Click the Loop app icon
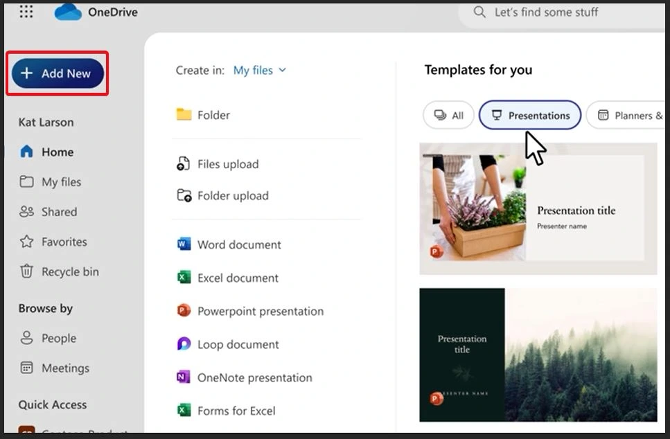Image resolution: width=670 pixels, height=439 pixels. 184,343
